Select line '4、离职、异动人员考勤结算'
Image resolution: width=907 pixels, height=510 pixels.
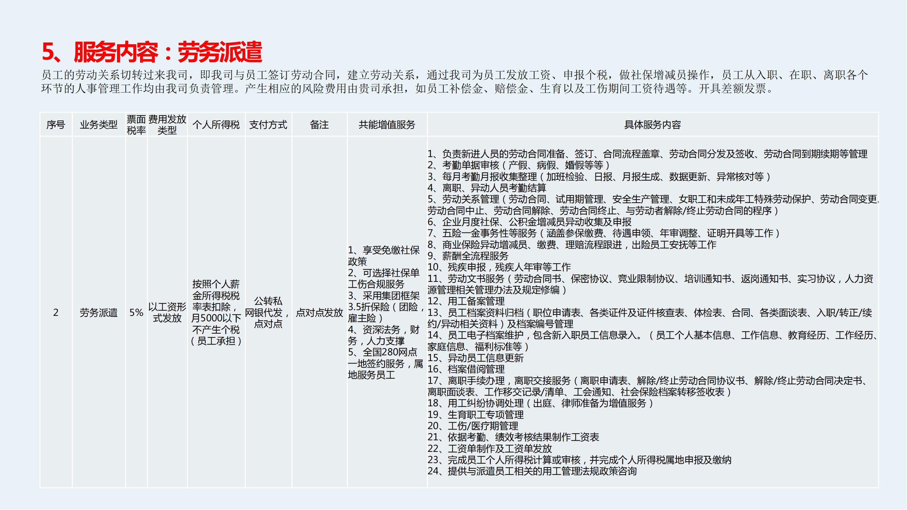coord(487,188)
